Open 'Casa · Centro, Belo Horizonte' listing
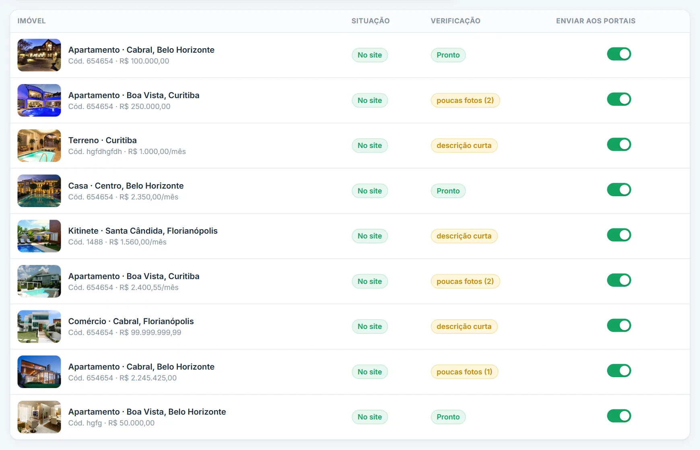Viewport: 700px width, 450px height. (x=126, y=186)
